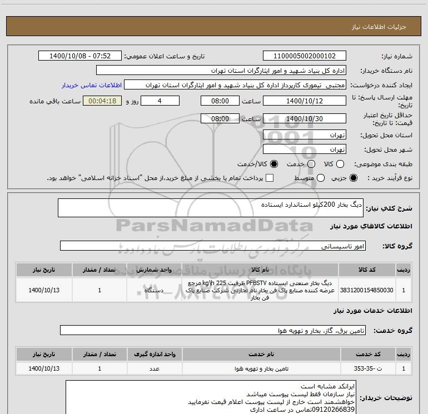Click the شهر محل تحویل field
The height and width of the screenshot is (414, 428).
(x=305, y=149)
